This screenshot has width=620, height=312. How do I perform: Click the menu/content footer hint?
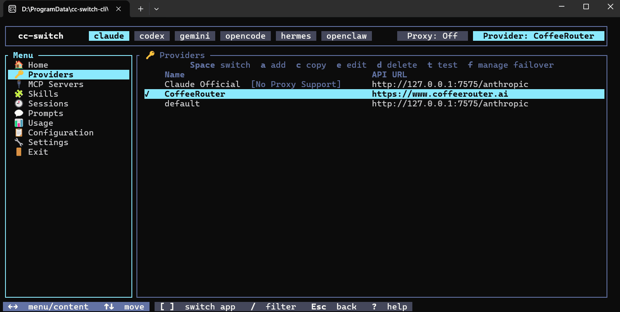pos(48,307)
